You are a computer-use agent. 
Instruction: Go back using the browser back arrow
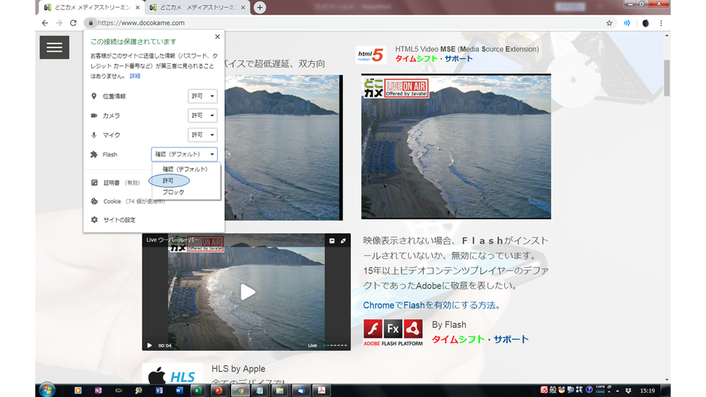click(x=45, y=23)
